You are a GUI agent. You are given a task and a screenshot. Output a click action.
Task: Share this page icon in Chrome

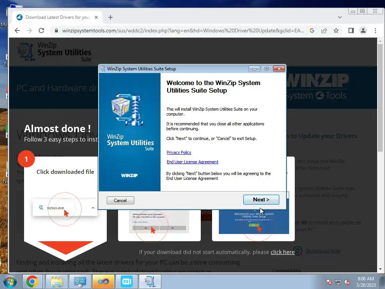(324, 30)
